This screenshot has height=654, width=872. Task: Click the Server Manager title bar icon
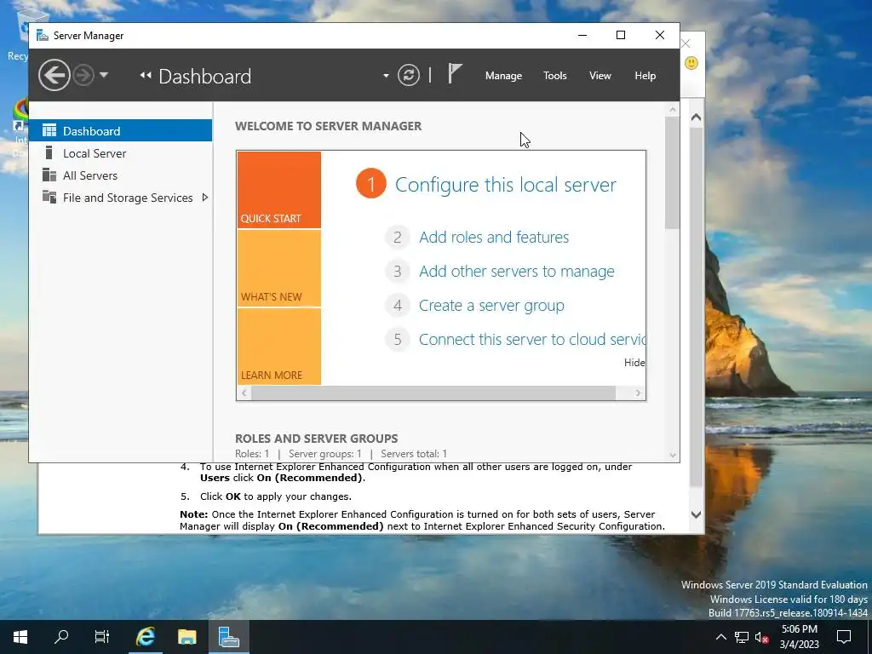tap(43, 36)
